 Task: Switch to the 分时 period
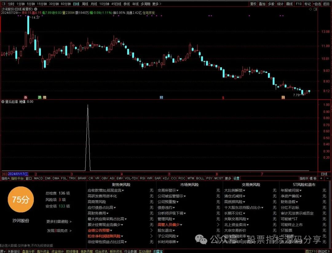tap(11, 4)
